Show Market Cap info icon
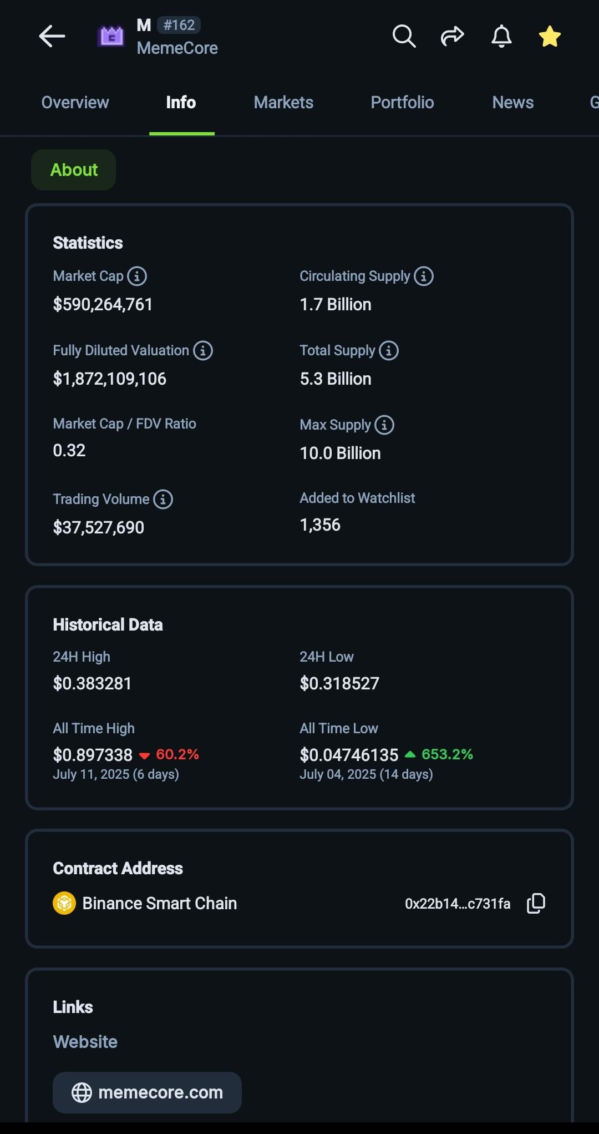Screen dimensions: 599x1134 click(x=137, y=276)
